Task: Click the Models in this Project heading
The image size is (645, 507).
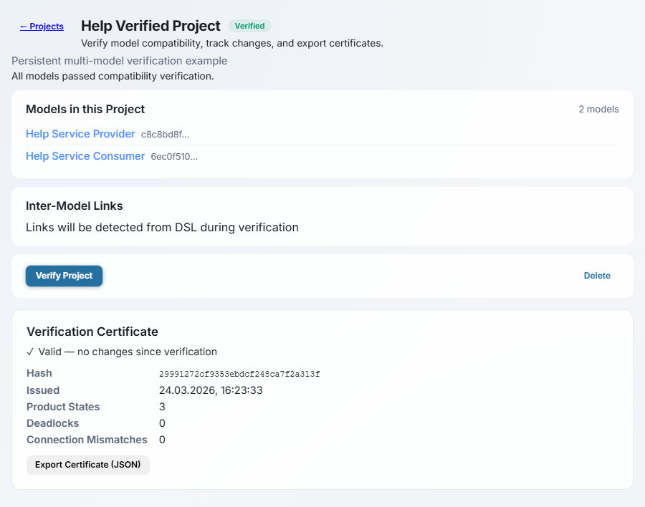Action: 85,109
